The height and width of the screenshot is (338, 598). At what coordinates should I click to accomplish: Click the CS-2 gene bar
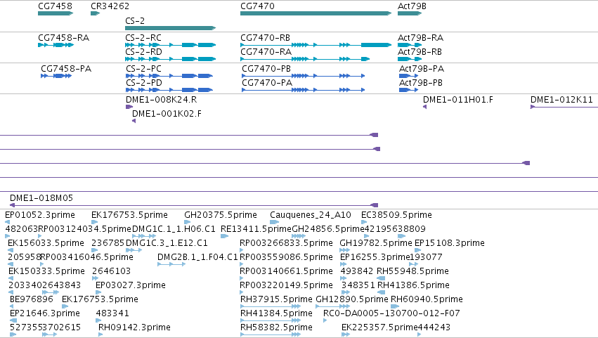click(x=171, y=28)
